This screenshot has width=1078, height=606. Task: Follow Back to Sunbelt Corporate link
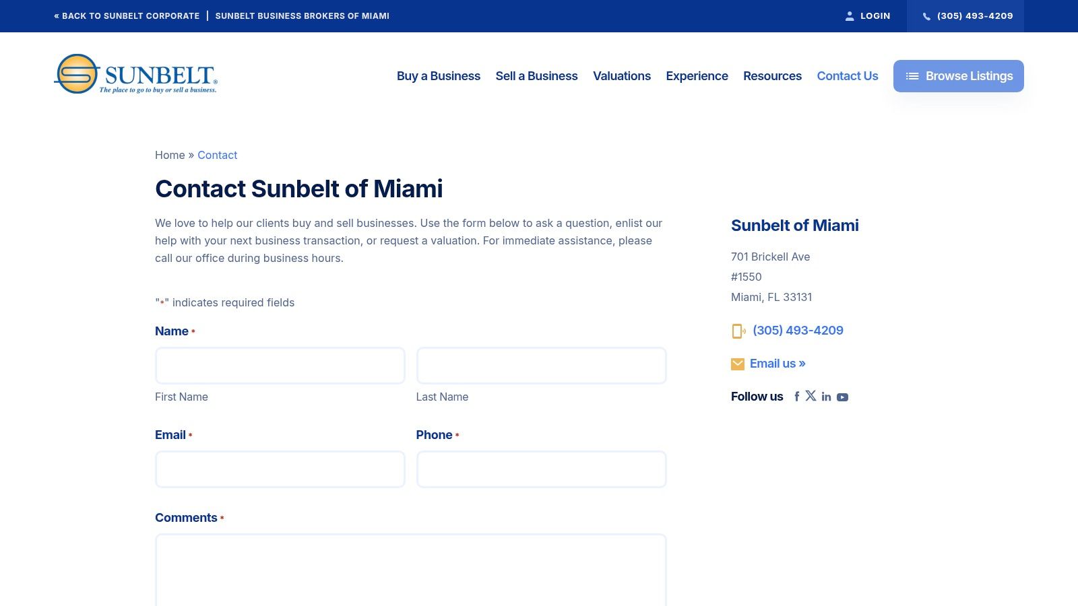(x=127, y=16)
